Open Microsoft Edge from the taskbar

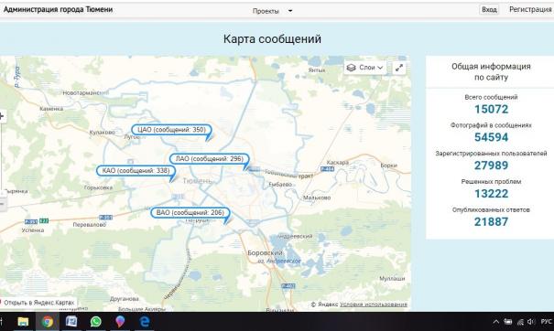click(x=145, y=322)
